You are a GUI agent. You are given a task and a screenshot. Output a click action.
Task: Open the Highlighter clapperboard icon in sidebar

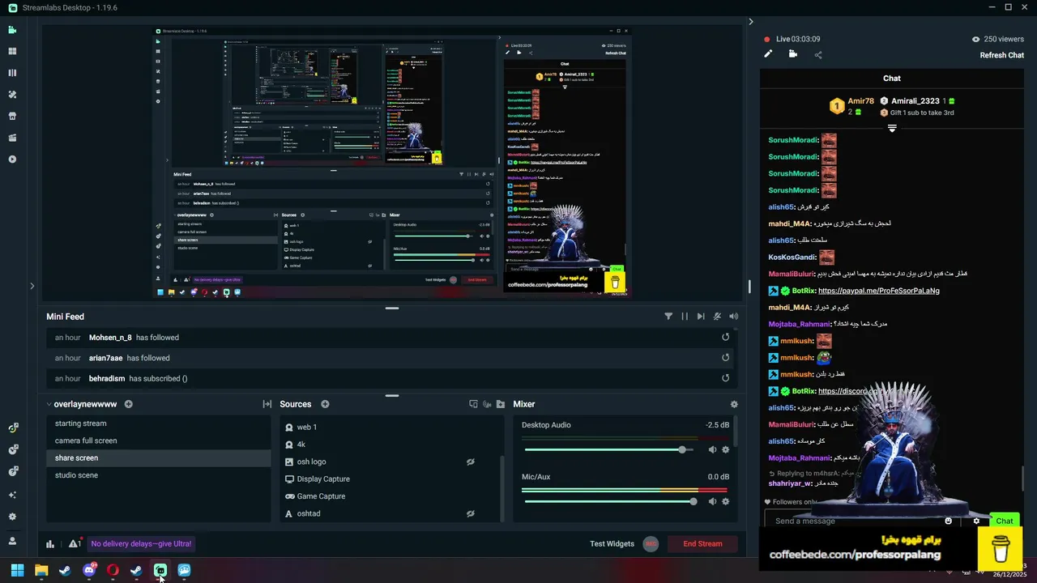pyautogui.click(x=12, y=138)
